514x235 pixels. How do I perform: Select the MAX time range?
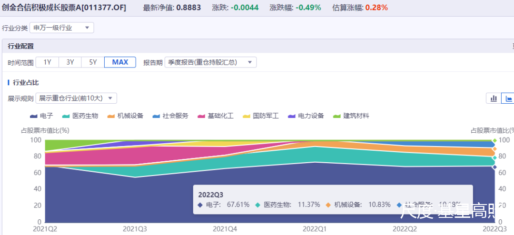120,62
